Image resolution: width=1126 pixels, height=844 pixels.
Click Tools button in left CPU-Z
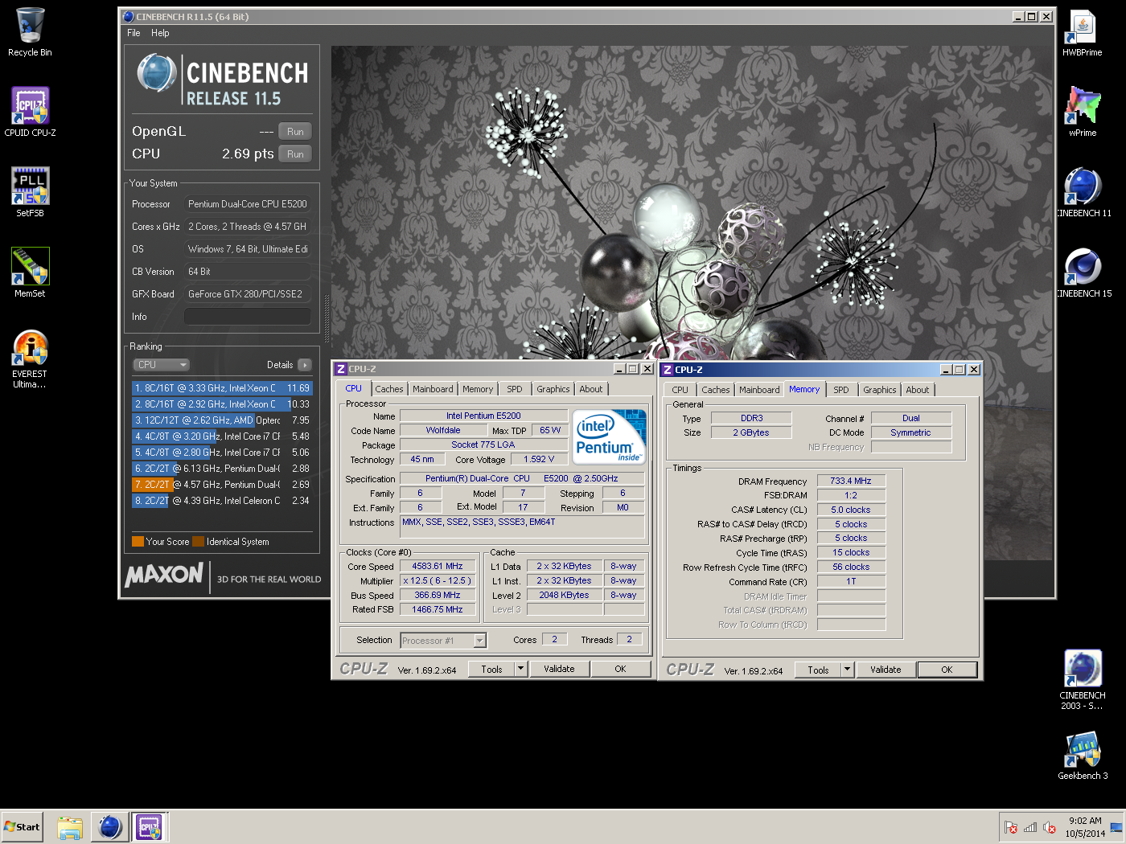(491, 669)
